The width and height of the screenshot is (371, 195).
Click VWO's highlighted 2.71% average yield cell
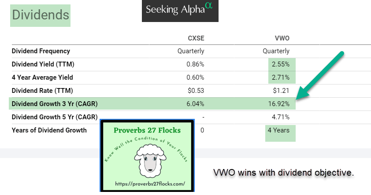point(280,77)
